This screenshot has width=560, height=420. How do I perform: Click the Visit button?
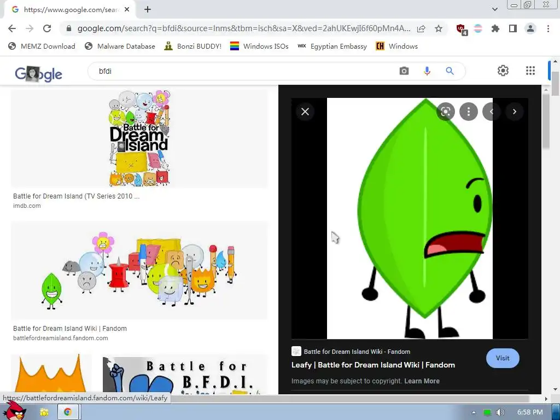point(503,358)
